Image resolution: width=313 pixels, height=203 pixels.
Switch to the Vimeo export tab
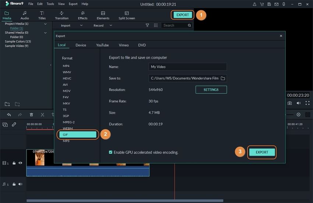coord(124,45)
